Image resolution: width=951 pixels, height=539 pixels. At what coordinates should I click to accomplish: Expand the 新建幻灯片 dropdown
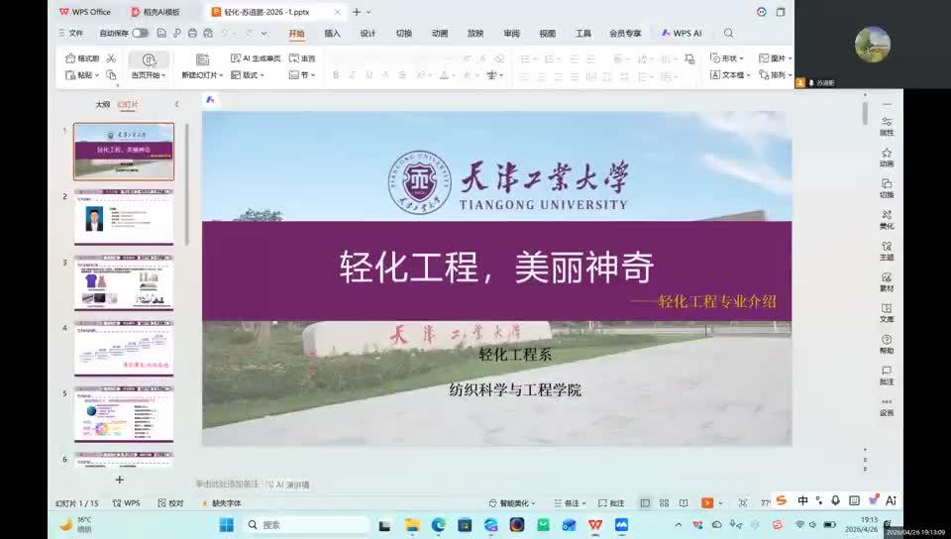pyautogui.click(x=202, y=75)
